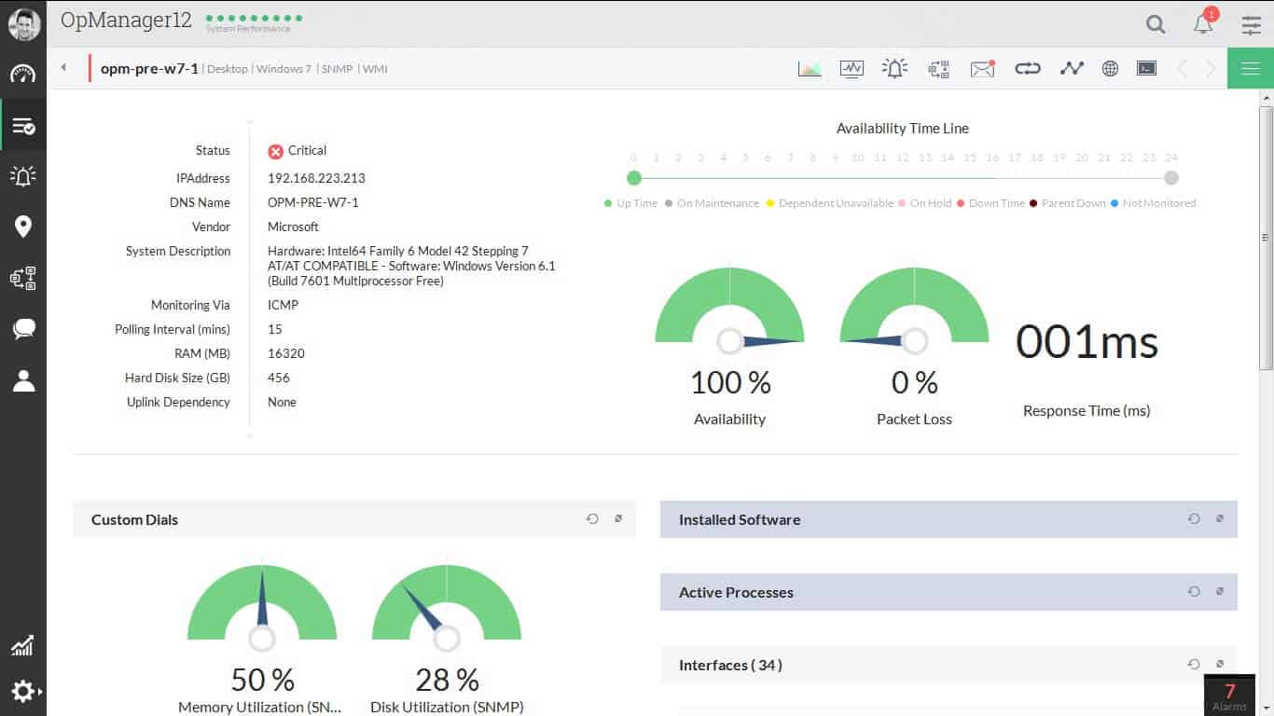Open the search magnifier in the header
The width and height of the screenshot is (1274, 716).
[x=1156, y=24]
